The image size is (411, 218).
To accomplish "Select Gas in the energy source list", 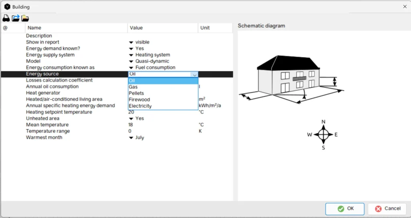I will 163,87.
